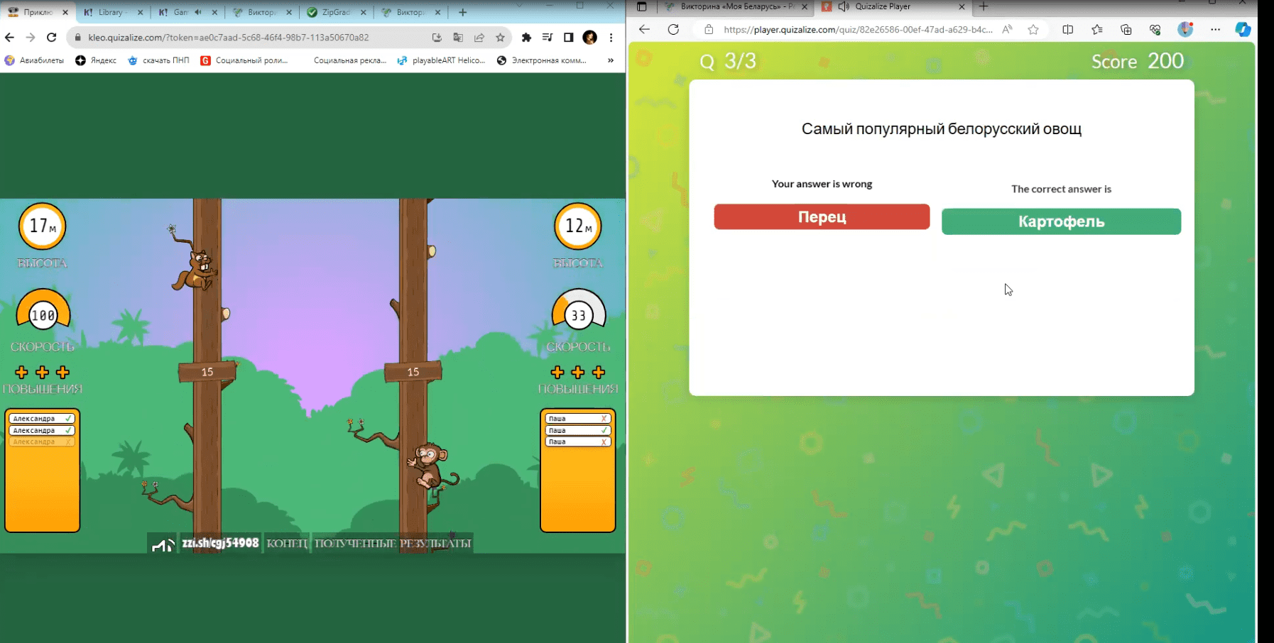1274x643 pixels.
Task: Go back in the Chrome window
Action: 9,38
